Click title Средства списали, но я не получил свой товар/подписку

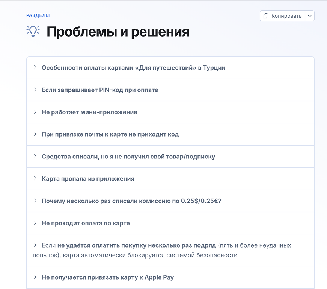[128, 157]
